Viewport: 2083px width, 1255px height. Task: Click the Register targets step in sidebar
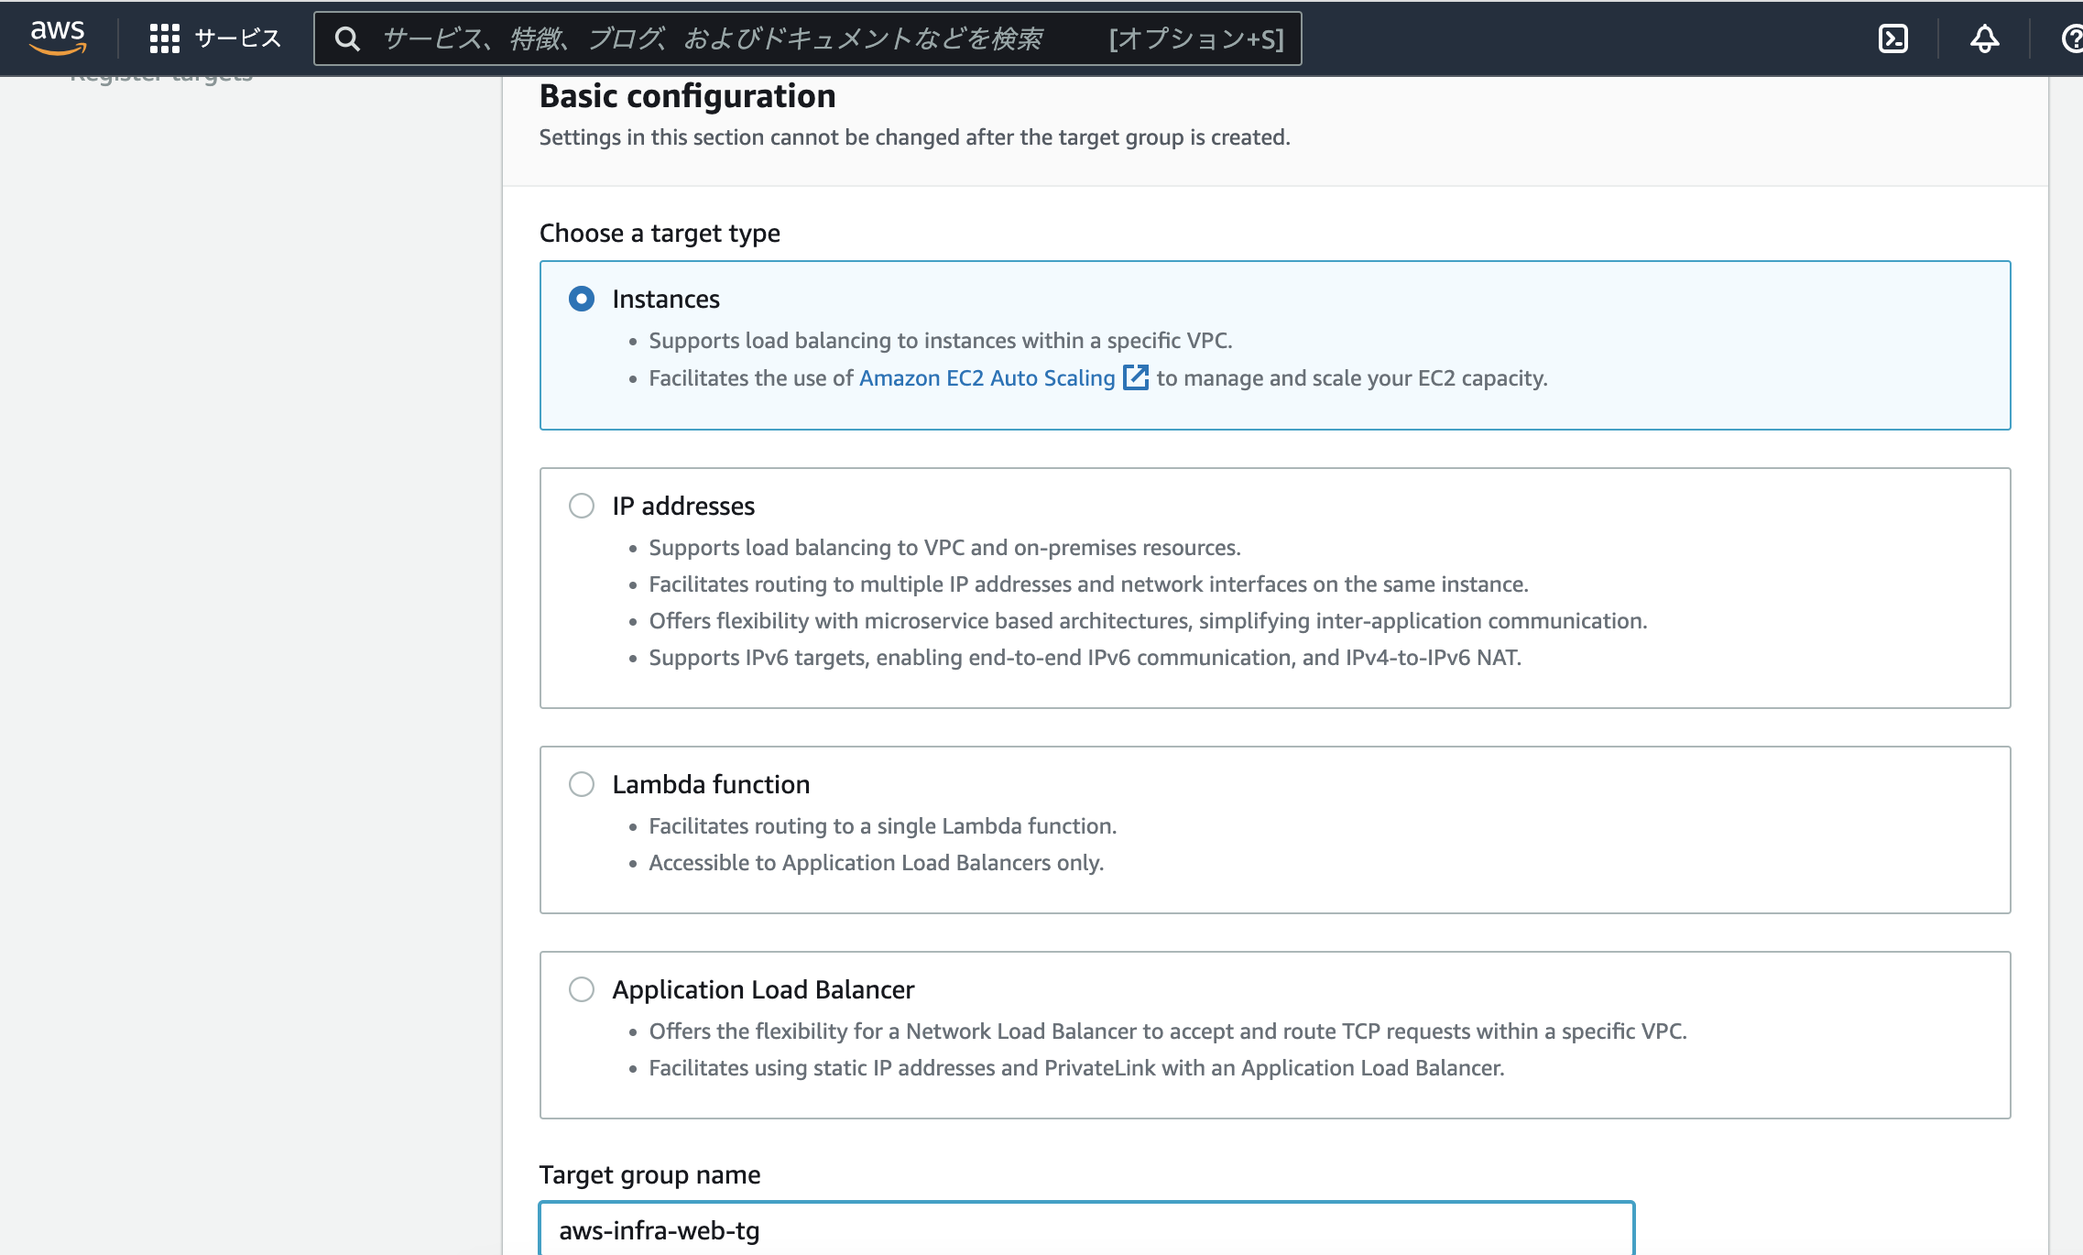click(x=161, y=78)
